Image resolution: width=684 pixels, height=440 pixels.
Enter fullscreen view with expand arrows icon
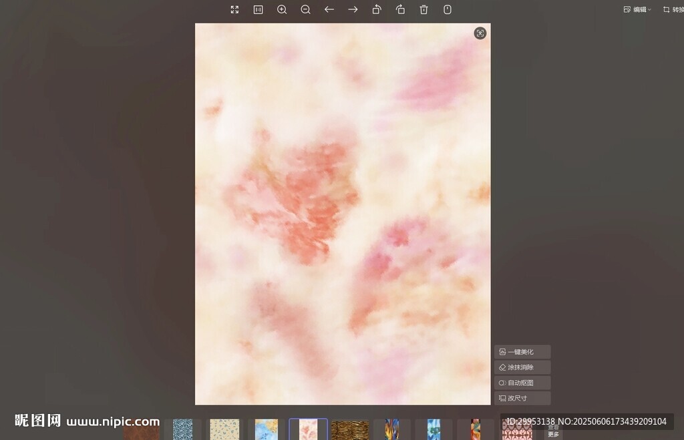pyautogui.click(x=234, y=9)
